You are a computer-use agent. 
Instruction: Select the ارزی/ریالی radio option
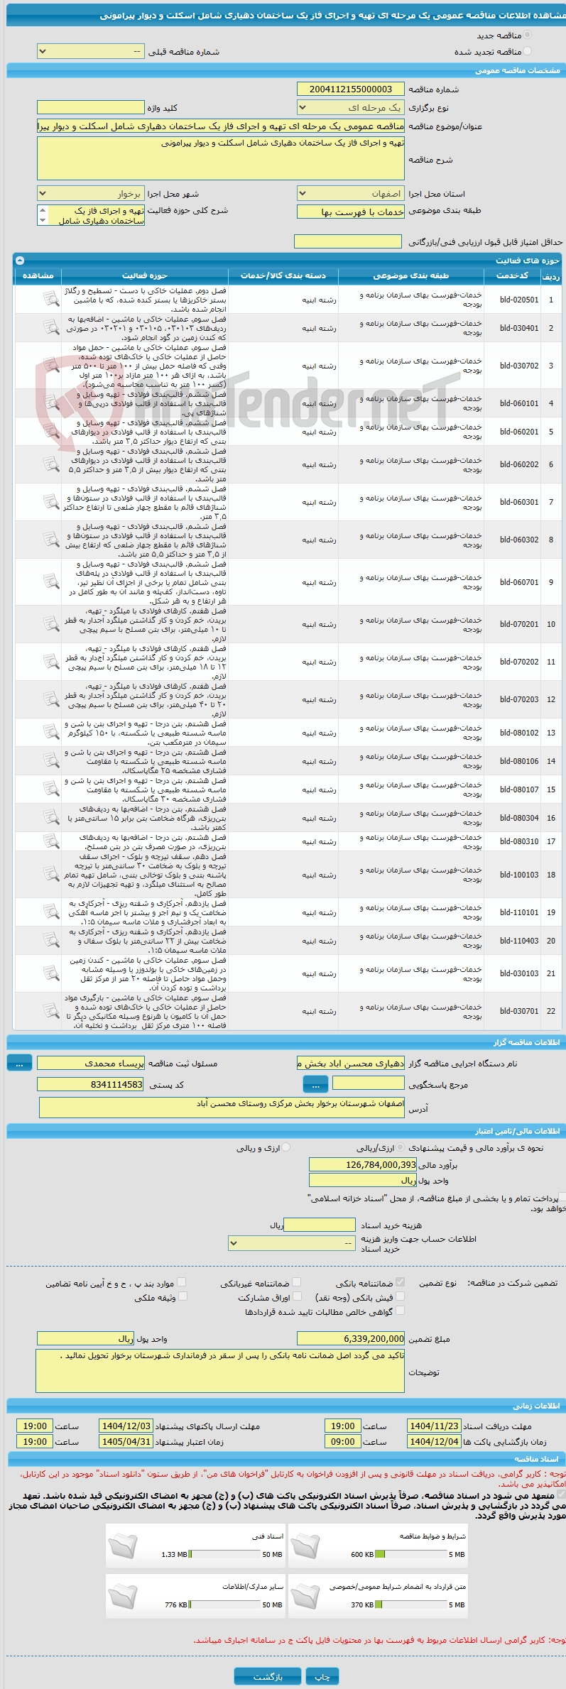coord(401,1147)
